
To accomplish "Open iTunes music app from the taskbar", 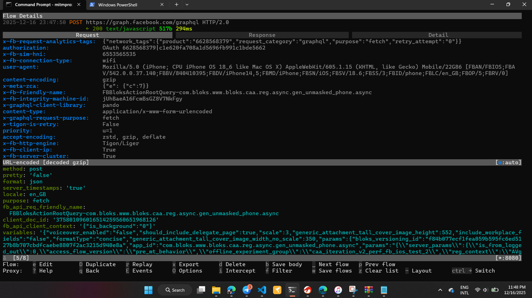I will click(x=338, y=290).
